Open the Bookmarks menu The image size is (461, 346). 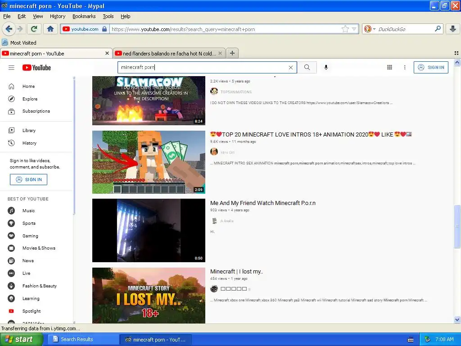(x=84, y=16)
